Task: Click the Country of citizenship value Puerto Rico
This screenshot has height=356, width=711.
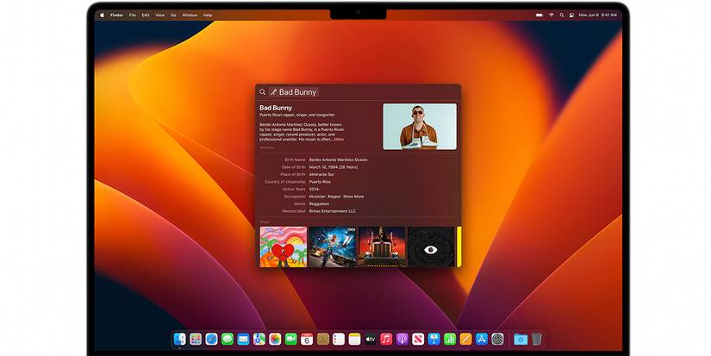Action: [320, 181]
